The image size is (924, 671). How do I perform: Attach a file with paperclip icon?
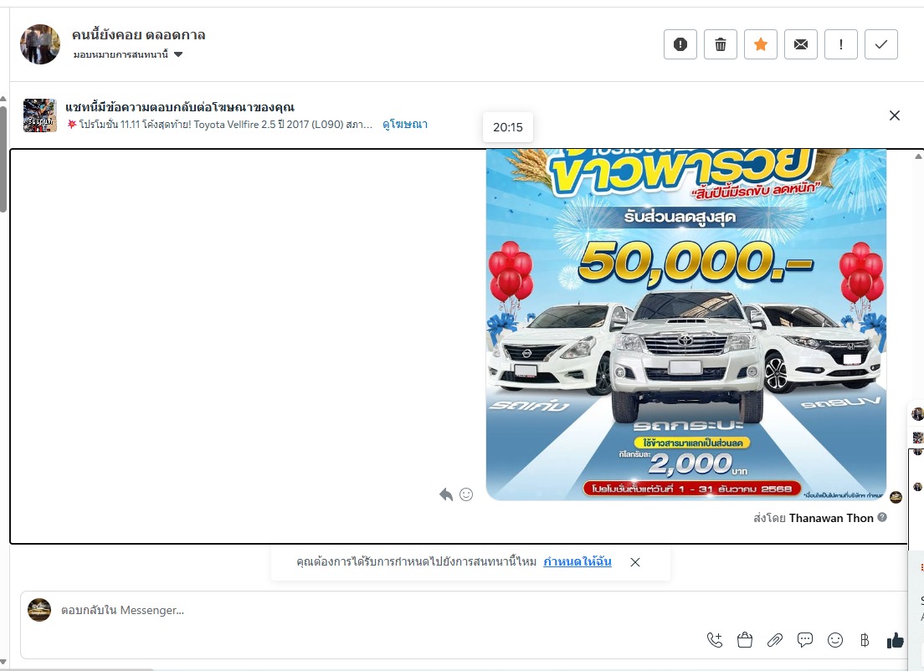pos(775,640)
